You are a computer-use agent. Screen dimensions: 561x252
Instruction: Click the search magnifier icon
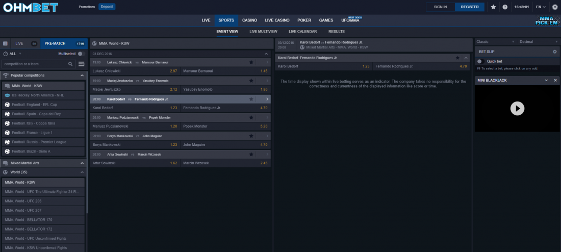click(x=70, y=64)
